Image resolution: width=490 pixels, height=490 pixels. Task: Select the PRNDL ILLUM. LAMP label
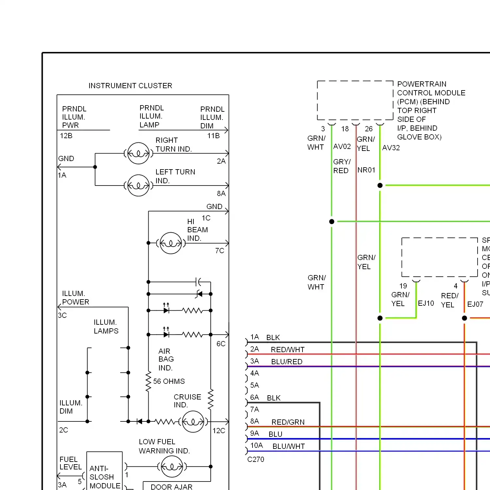point(152,116)
